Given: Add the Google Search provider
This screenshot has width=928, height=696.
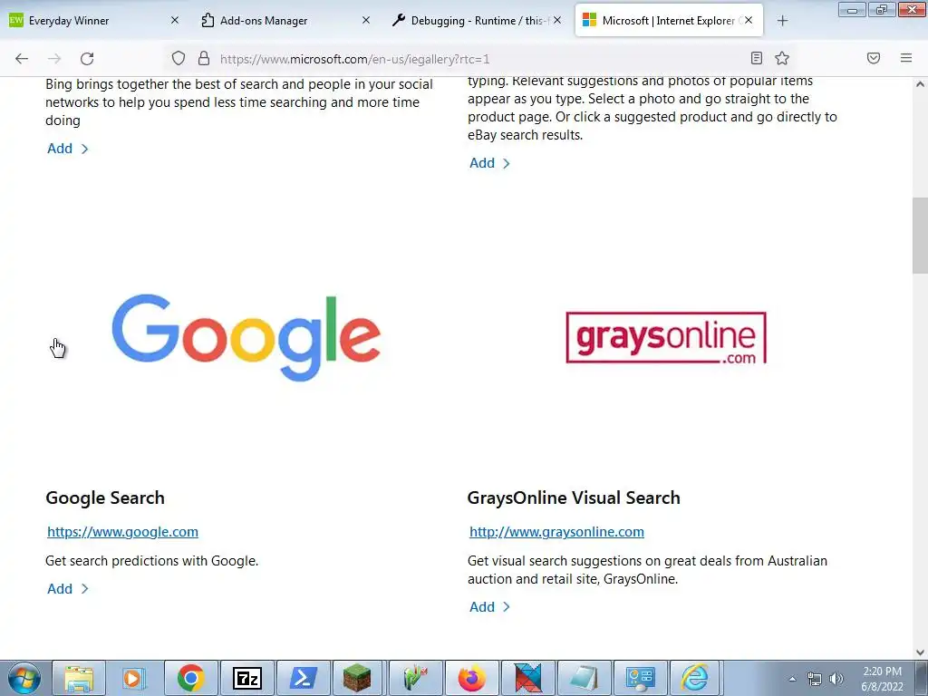Looking at the screenshot, I should point(68,589).
